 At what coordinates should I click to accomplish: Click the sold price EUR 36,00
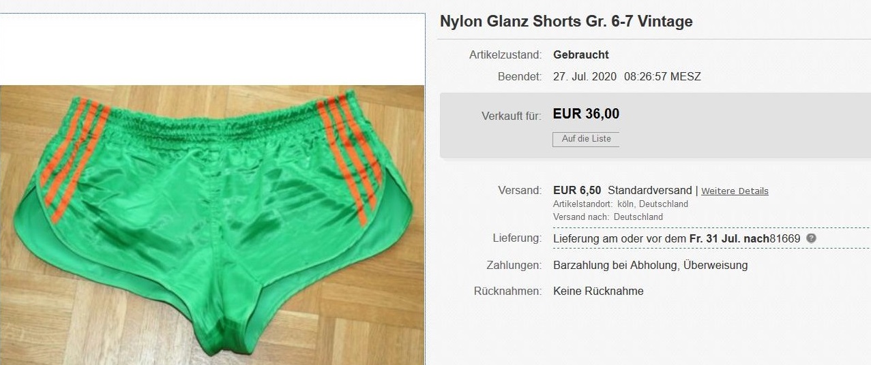point(586,114)
